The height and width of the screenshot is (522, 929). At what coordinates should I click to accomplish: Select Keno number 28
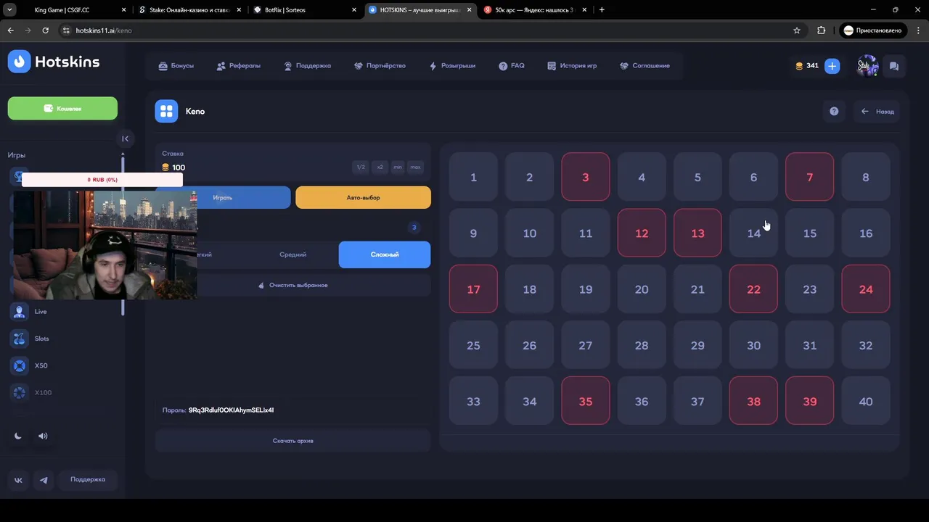642,345
